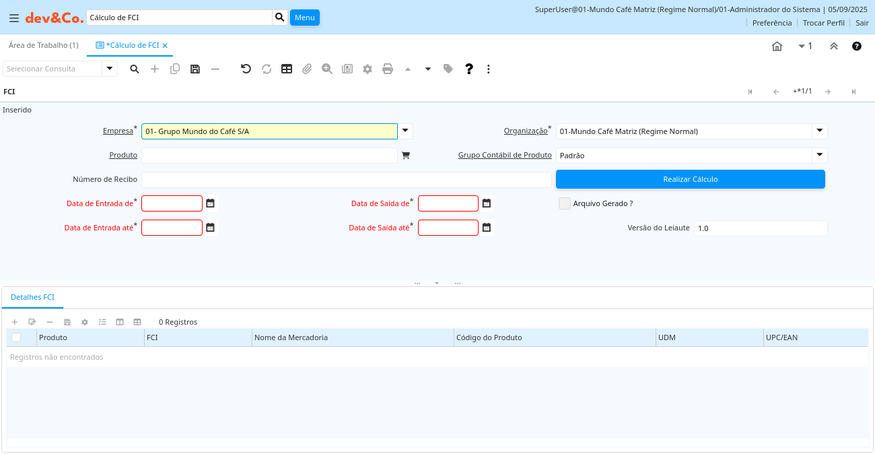Open the Data de Entrada de calendar picker
The width and height of the screenshot is (875, 454).
pos(211,203)
